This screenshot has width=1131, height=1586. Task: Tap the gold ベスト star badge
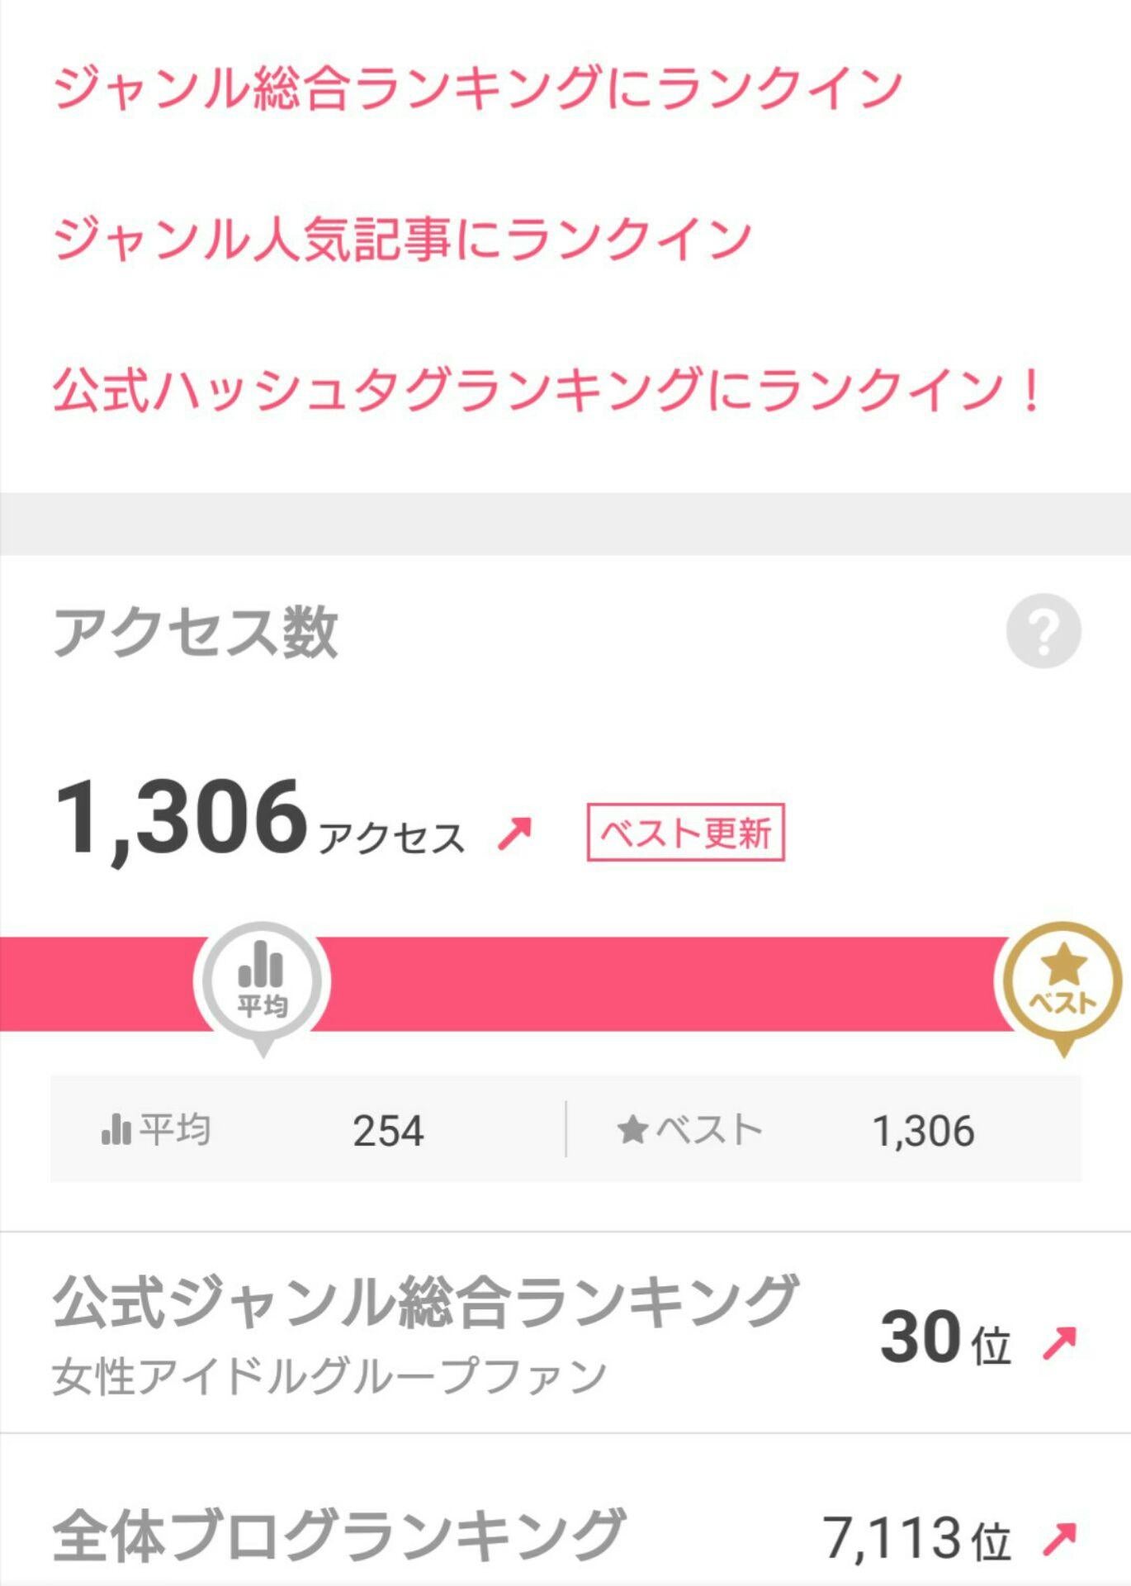pos(1062,982)
